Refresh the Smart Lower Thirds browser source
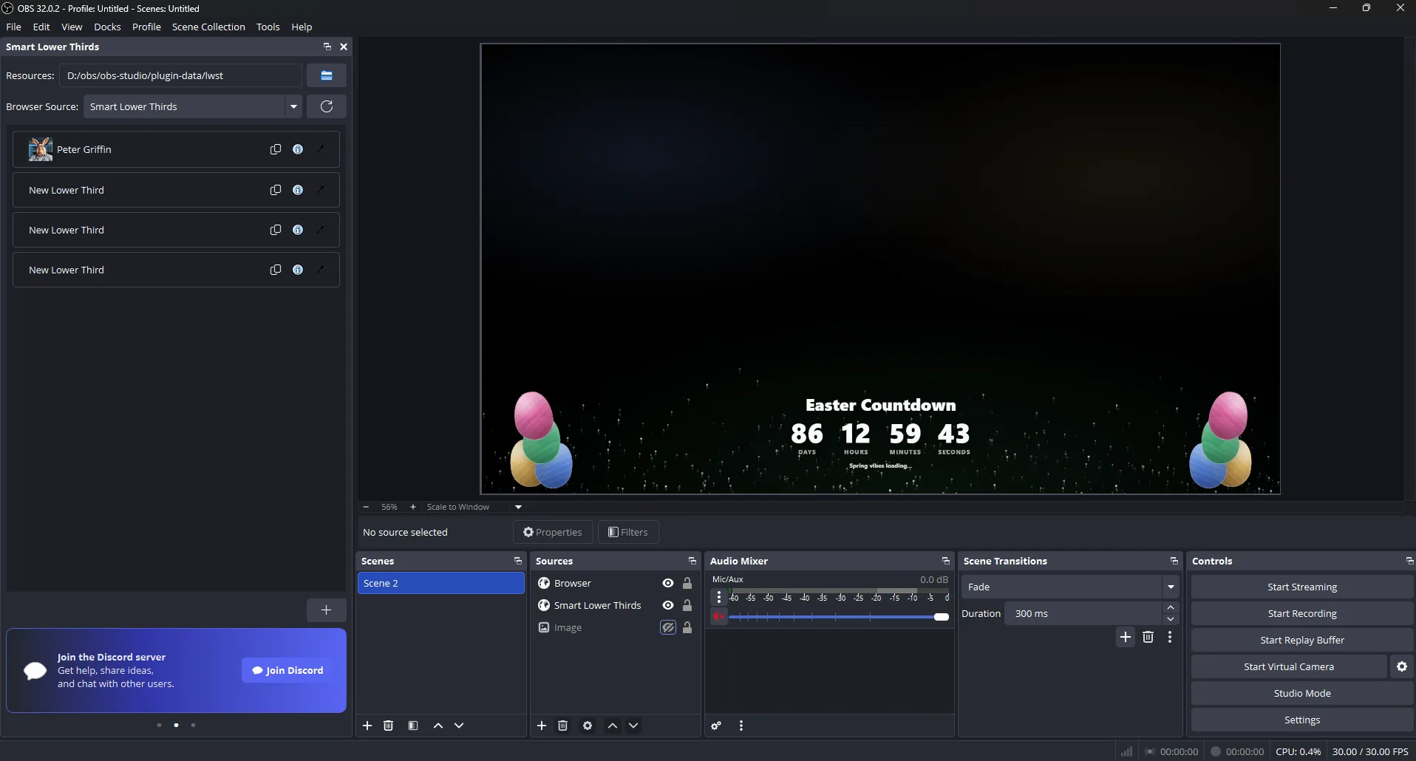Image resolution: width=1416 pixels, height=761 pixels. pyautogui.click(x=326, y=106)
